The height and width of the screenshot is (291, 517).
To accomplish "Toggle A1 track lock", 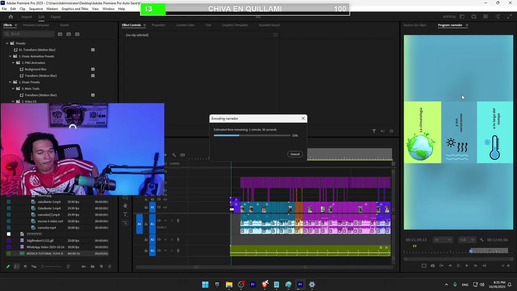I will pyautogui.click(x=146, y=224).
